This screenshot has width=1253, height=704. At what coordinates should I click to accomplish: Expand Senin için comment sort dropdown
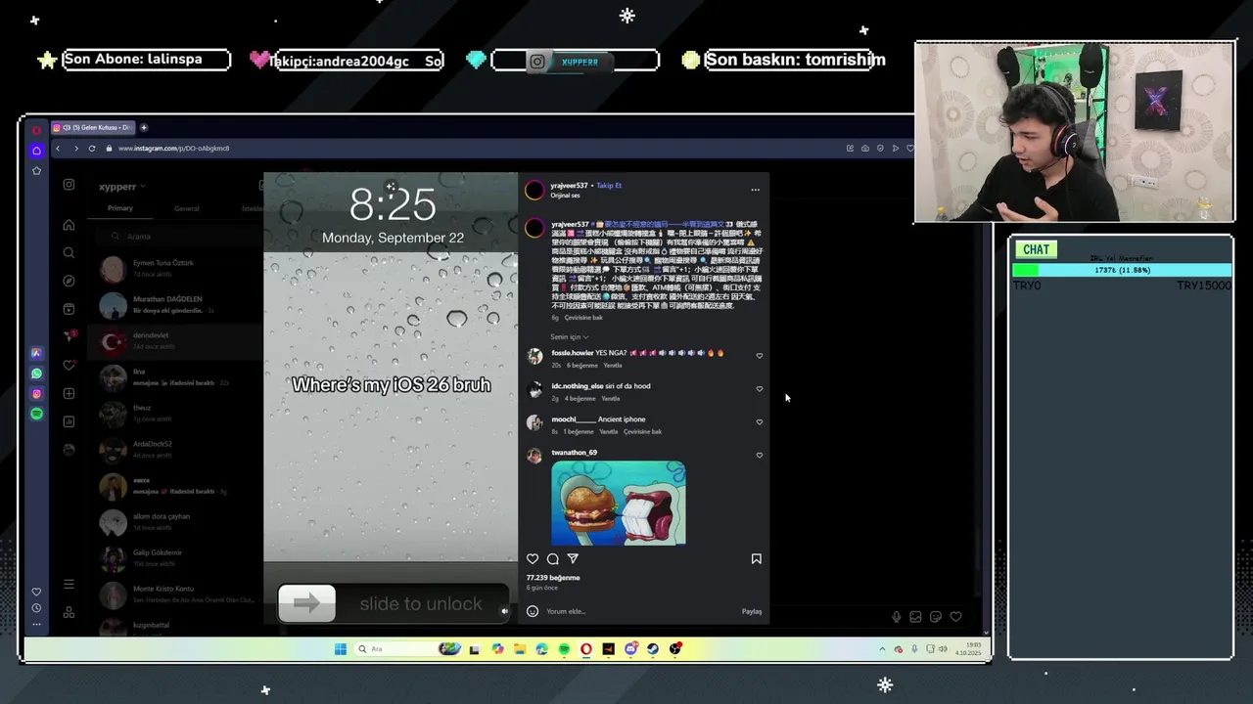[570, 337]
